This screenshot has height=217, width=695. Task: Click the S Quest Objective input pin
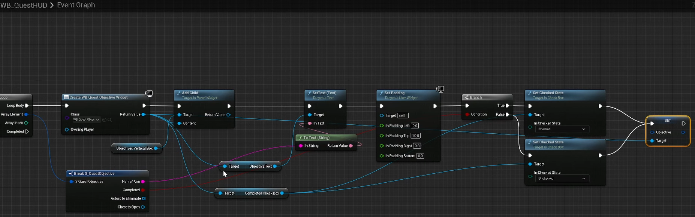click(72, 182)
